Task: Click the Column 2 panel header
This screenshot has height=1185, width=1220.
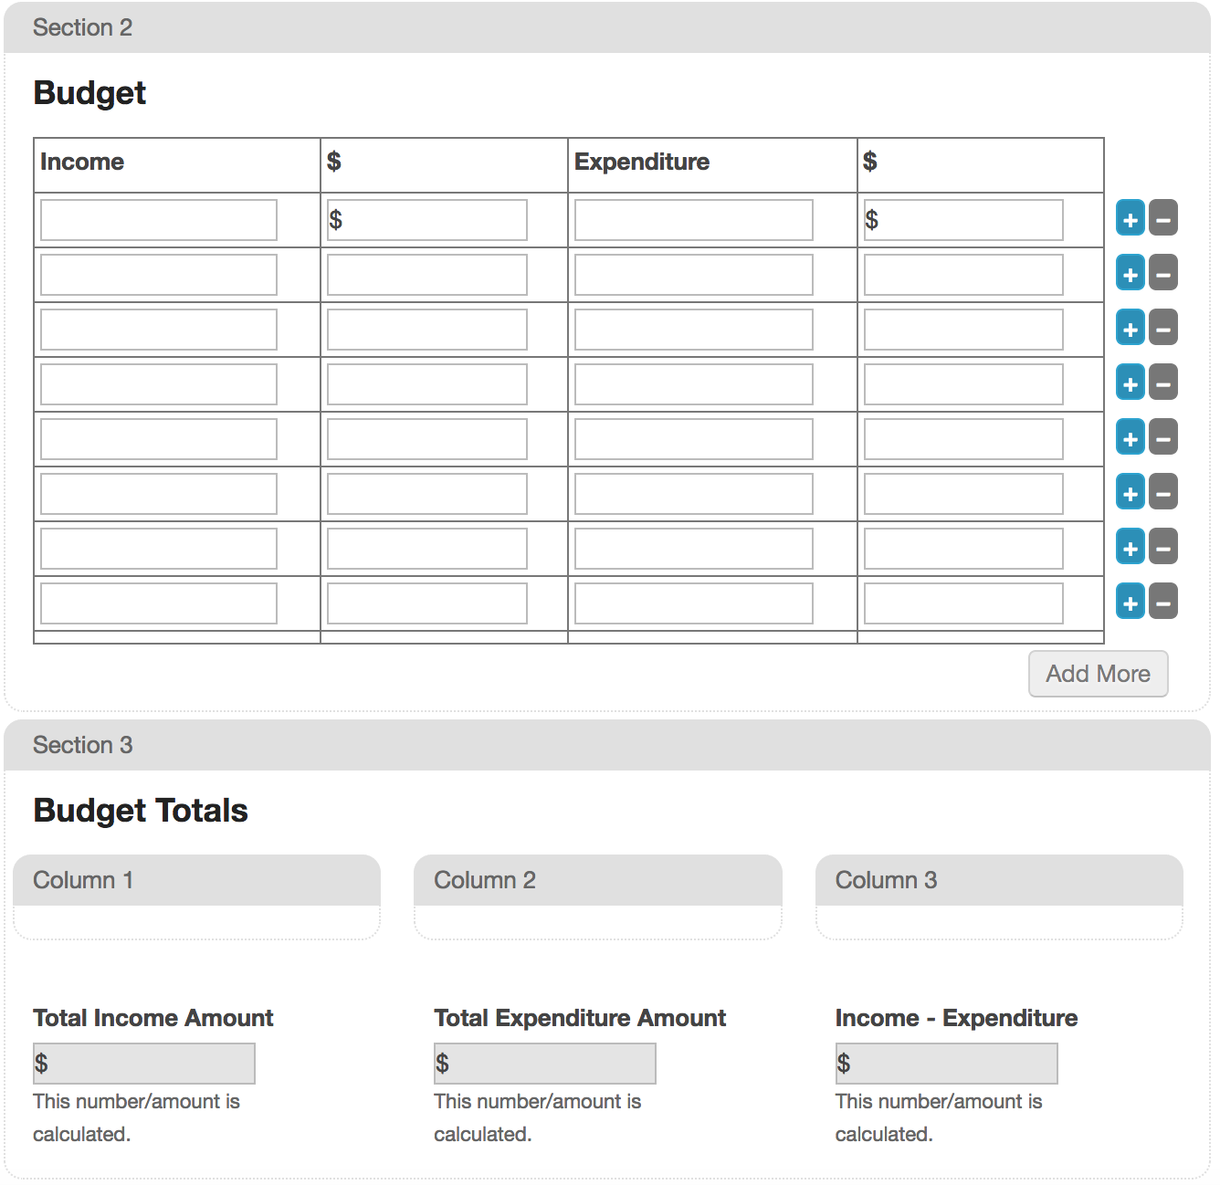Action: [598, 880]
